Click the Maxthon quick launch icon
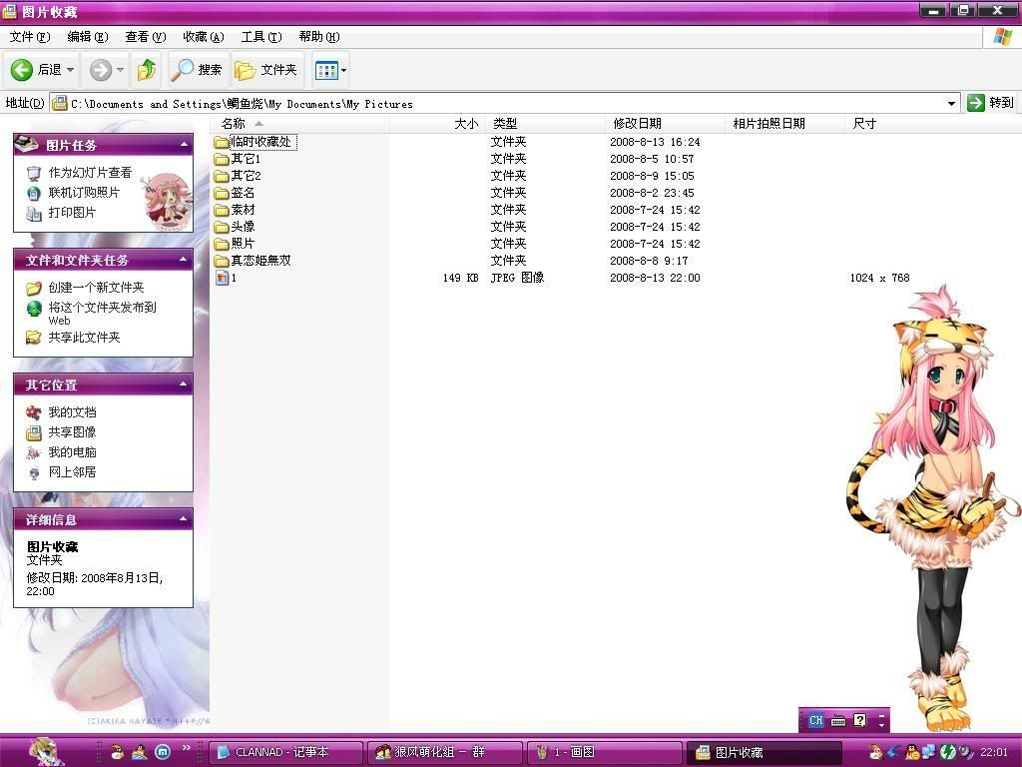Image resolution: width=1022 pixels, height=767 pixels. [163, 752]
